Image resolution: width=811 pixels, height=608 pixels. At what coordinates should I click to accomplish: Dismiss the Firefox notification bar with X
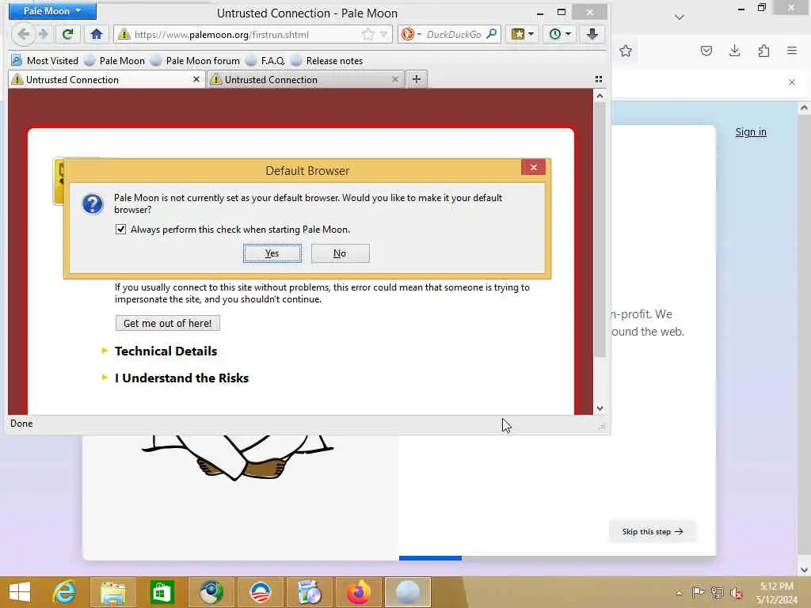pyautogui.click(x=791, y=82)
